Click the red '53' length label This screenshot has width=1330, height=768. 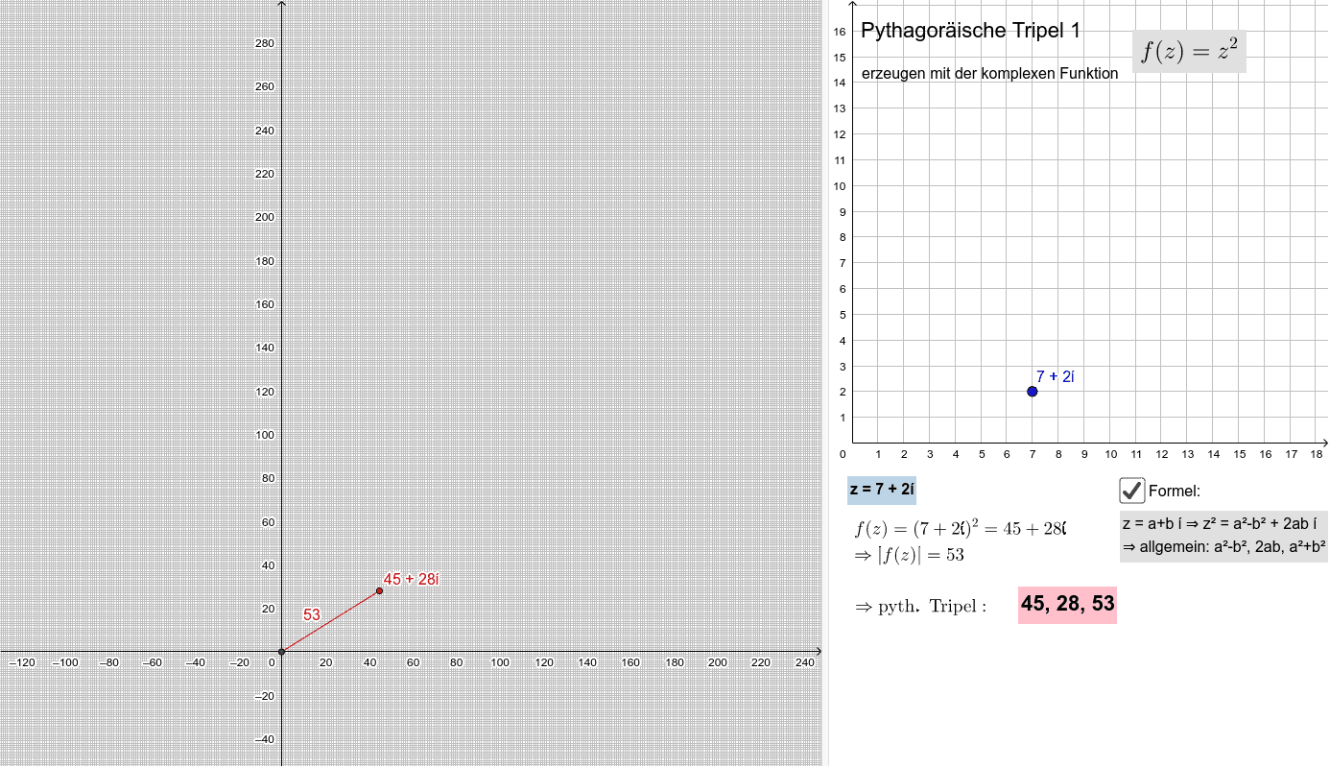pos(312,614)
